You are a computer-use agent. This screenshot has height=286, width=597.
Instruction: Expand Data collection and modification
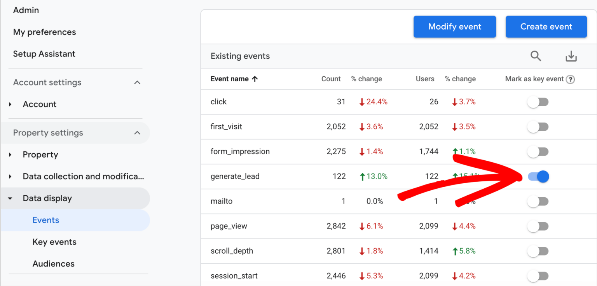pyautogui.click(x=10, y=176)
